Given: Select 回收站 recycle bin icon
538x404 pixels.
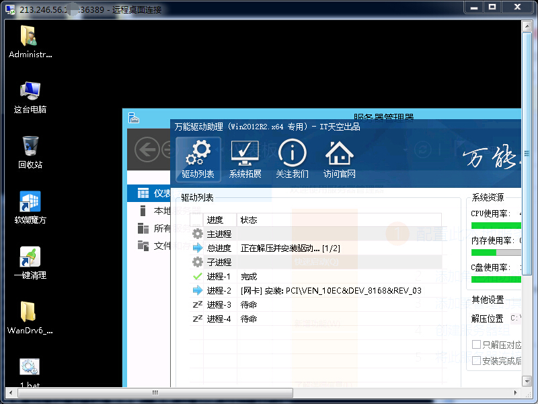Looking at the screenshot, I should coord(30,151).
